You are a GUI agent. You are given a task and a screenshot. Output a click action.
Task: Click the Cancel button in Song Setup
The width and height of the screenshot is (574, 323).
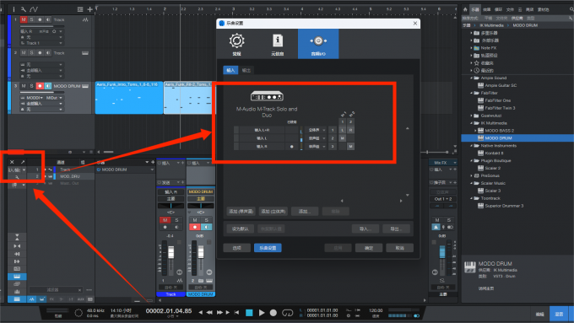click(400, 248)
